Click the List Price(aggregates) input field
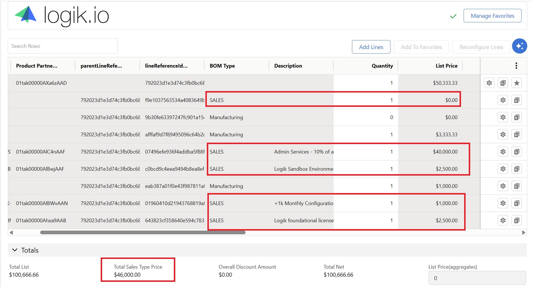The height and width of the screenshot is (287, 533). (477, 278)
